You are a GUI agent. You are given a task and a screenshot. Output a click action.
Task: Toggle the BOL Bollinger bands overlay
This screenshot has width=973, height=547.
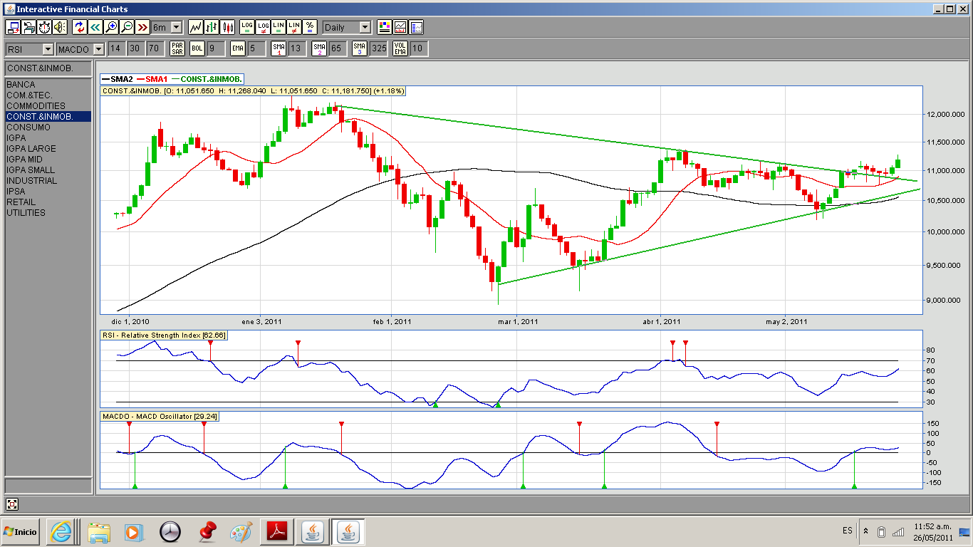point(197,48)
